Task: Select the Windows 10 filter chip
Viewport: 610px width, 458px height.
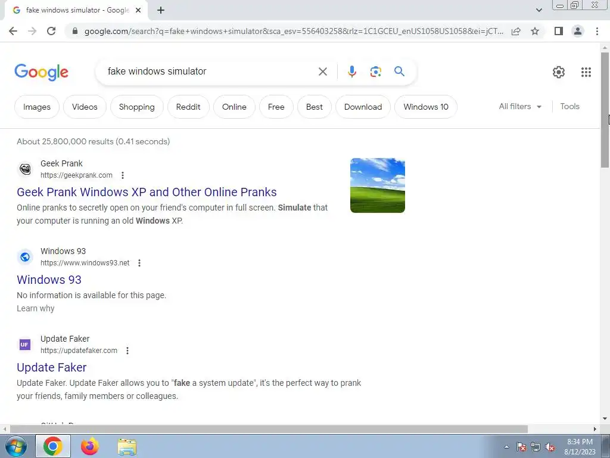Action: (x=425, y=107)
